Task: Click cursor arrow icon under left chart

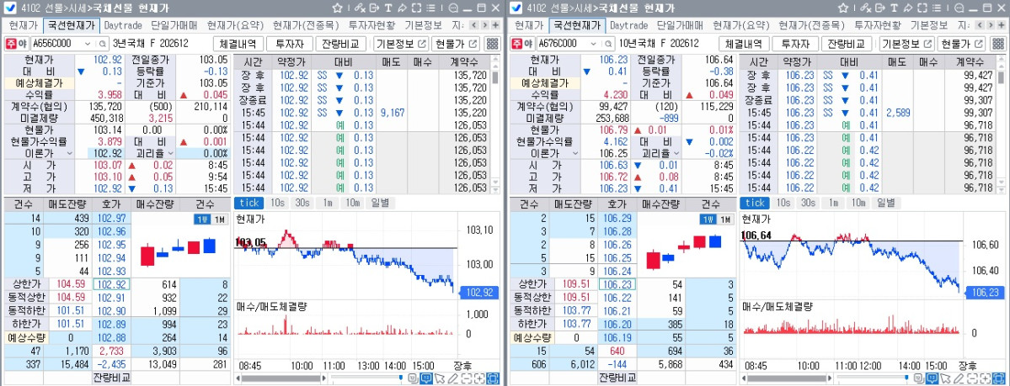Action: (x=440, y=378)
